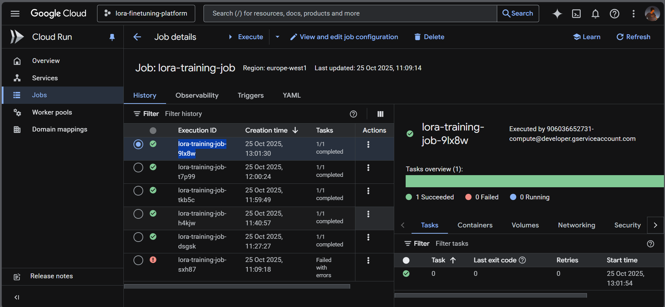Open actions menu for lora-training-job-h4kjw
This screenshot has width=665, height=307.
tap(368, 214)
